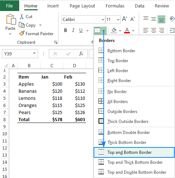175x178 pixels.
Task: Click the Copy icon
Action: click(x=22, y=25)
